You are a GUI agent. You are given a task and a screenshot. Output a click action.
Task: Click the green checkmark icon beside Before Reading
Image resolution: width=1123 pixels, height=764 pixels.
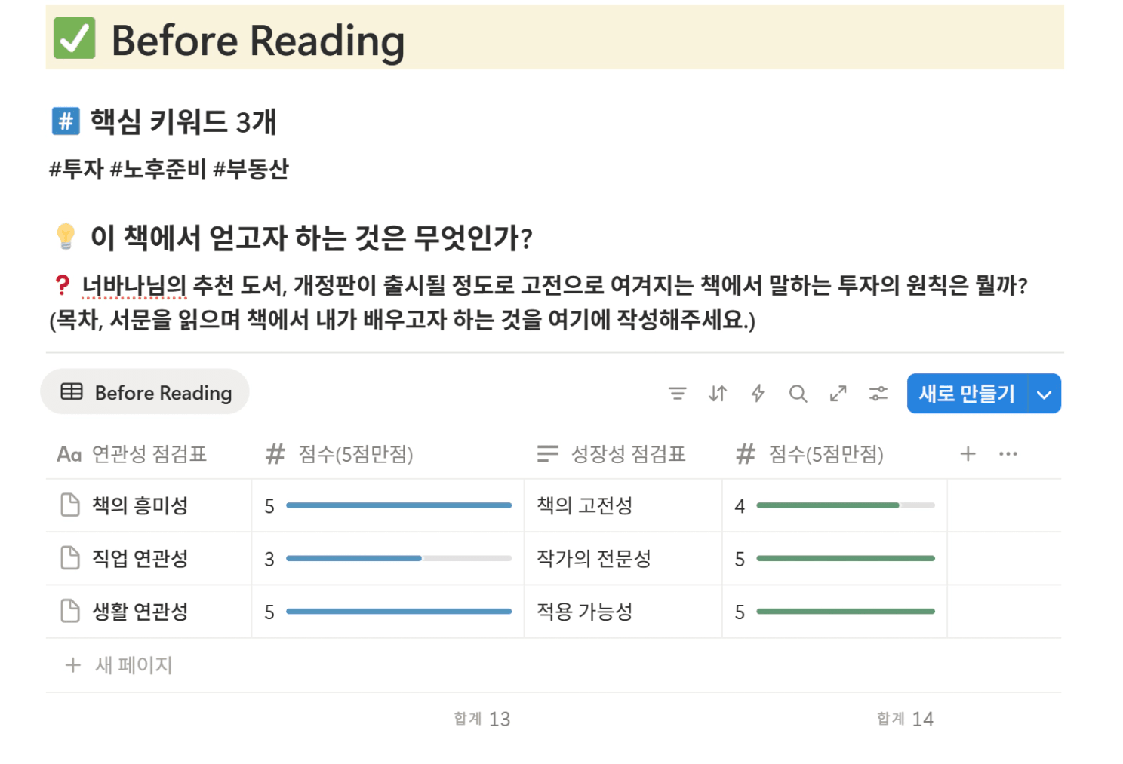[x=74, y=38]
